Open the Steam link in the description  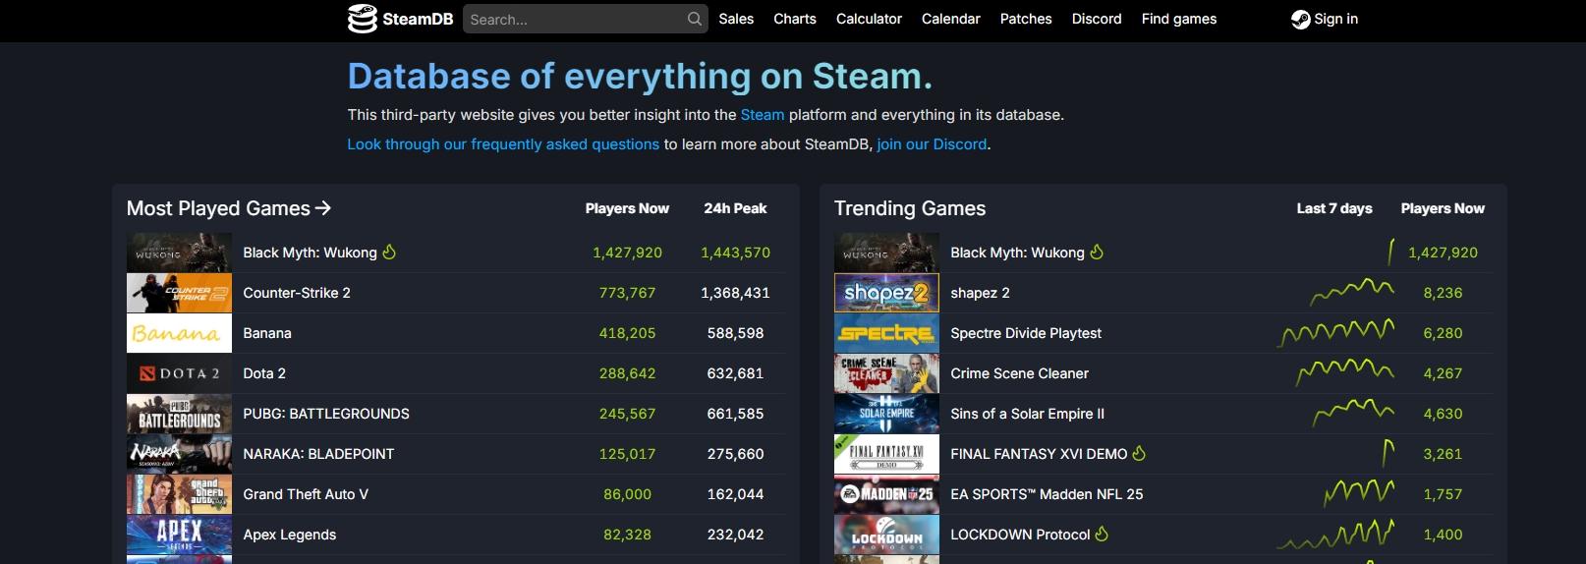tap(763, 115)
